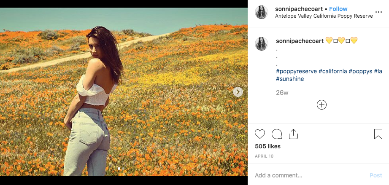View the 505 likes list
The width and height of the screenshot is (389, 185).
267,146
